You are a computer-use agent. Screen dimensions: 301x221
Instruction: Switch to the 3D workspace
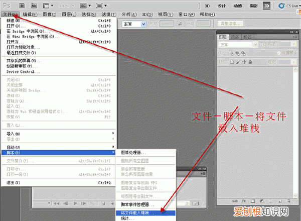[x=207, y=6]
